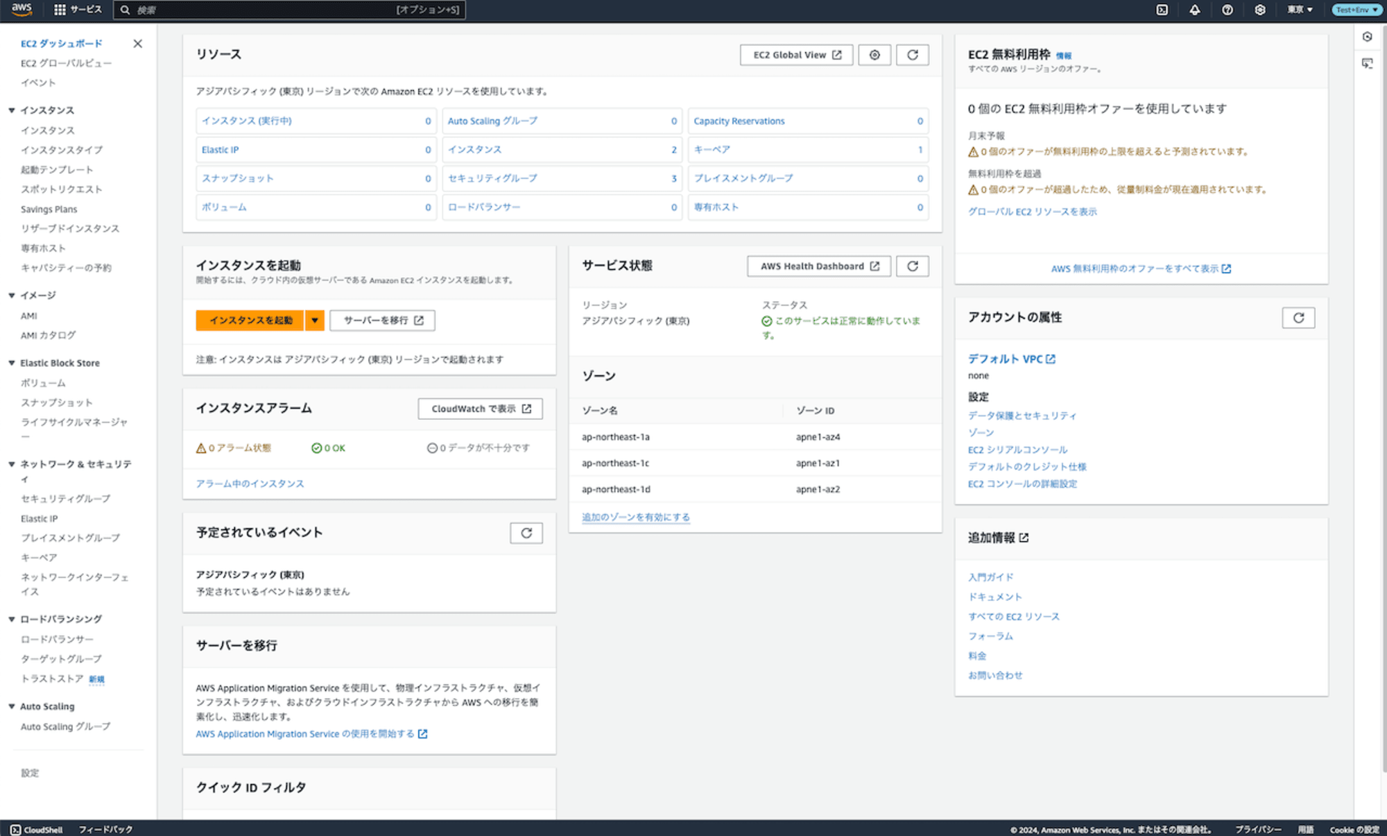Click Capacity Reservations resource link

[x=739, y=121]
